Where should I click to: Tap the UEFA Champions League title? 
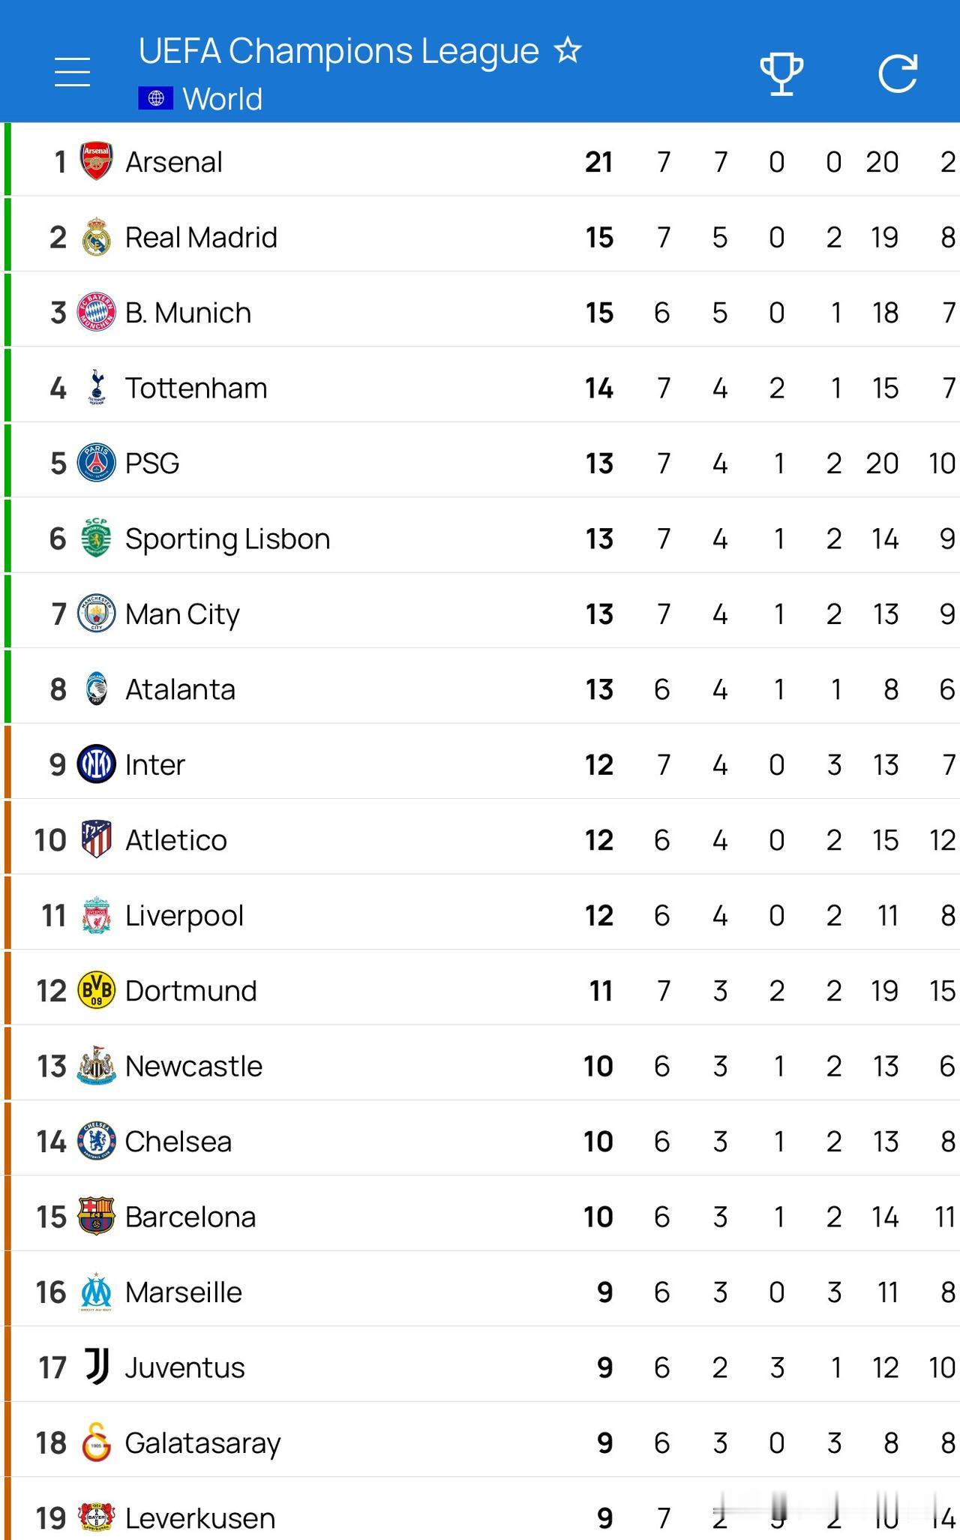[338, 51]
